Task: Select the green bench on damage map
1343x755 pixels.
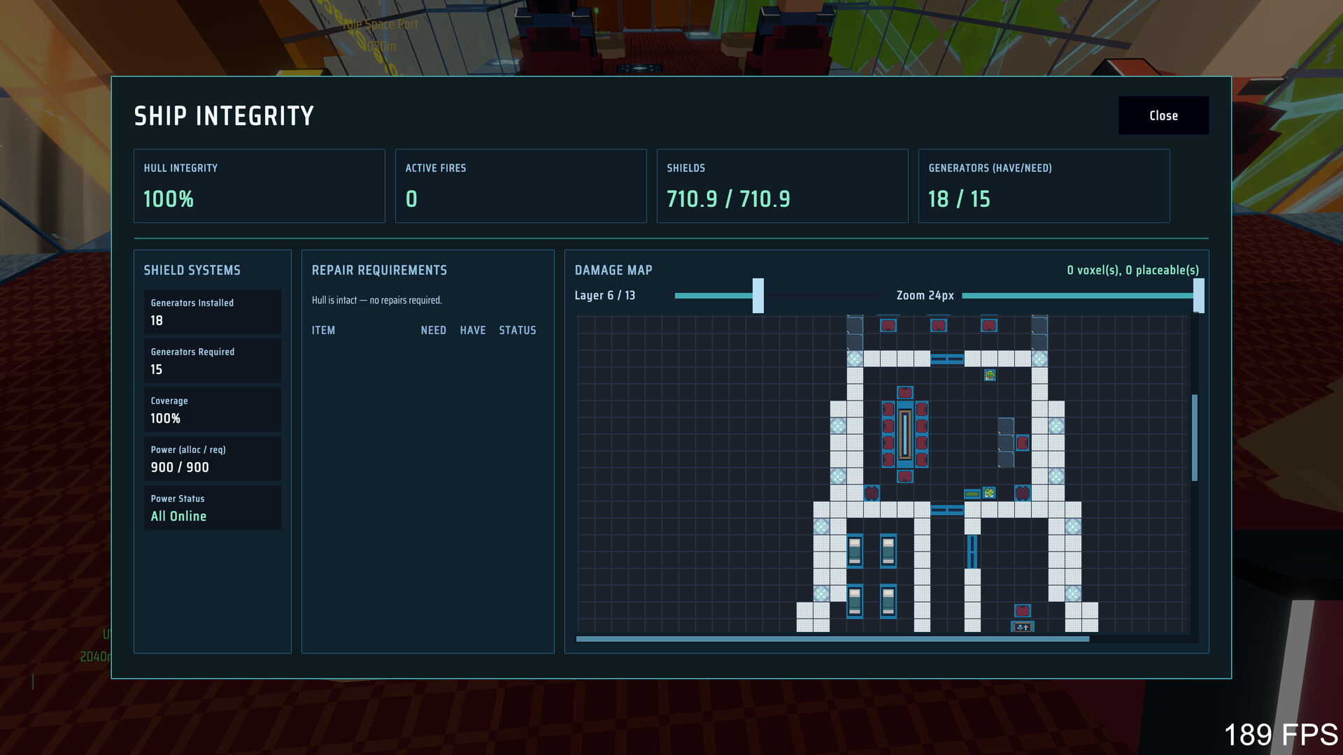Action: tap(972, 494)
